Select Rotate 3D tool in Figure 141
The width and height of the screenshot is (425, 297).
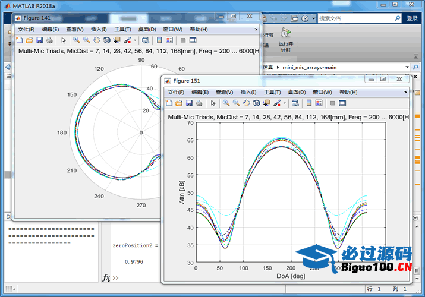click(x=107, y=40)
